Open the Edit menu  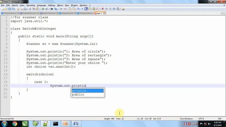coord(8,5)
